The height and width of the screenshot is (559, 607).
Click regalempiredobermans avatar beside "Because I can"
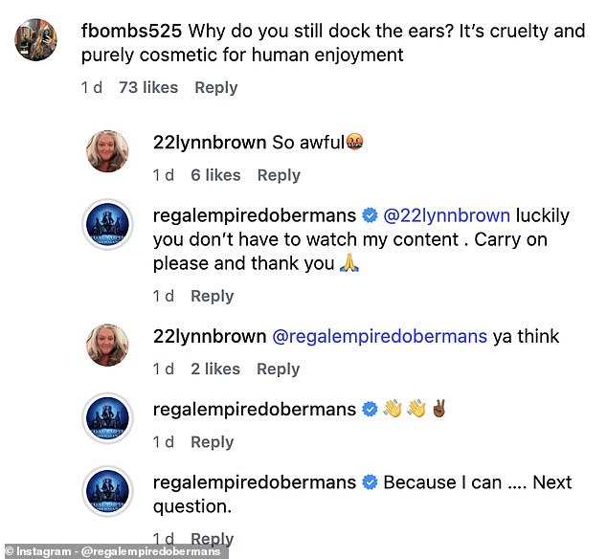pos(107,491)
